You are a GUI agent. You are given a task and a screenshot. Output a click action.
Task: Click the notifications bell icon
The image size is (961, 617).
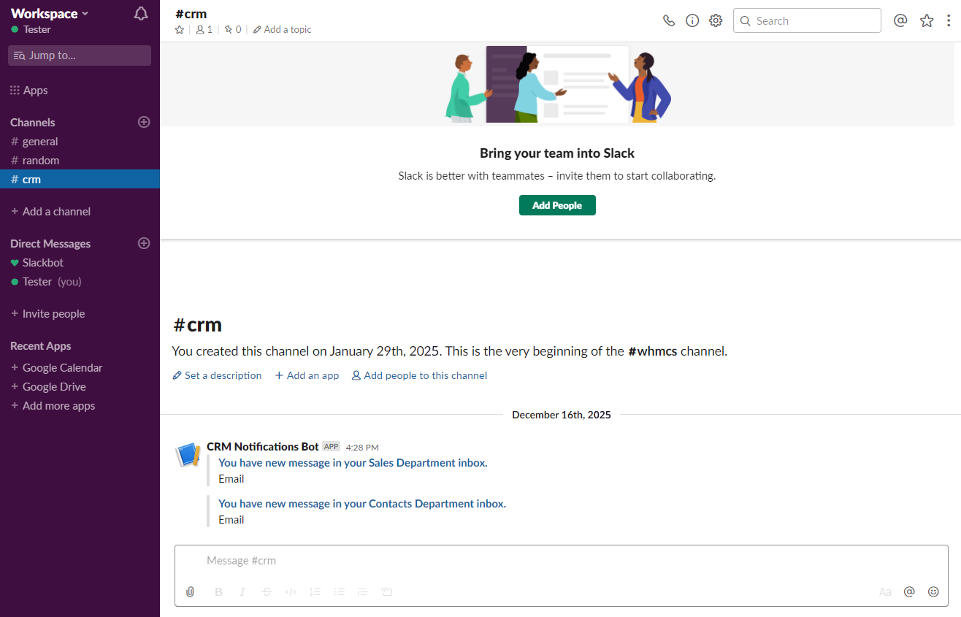coord(141,14)
